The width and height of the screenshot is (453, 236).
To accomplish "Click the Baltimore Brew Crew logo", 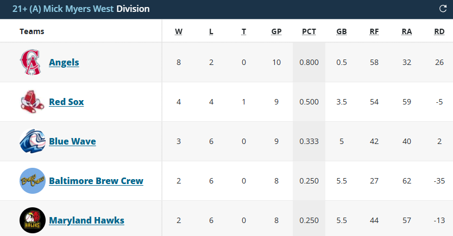I will pyautogui.click(x=32, y=181).
